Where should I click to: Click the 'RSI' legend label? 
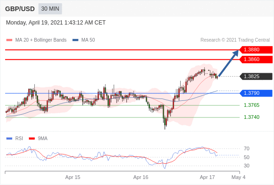point(19,139)
